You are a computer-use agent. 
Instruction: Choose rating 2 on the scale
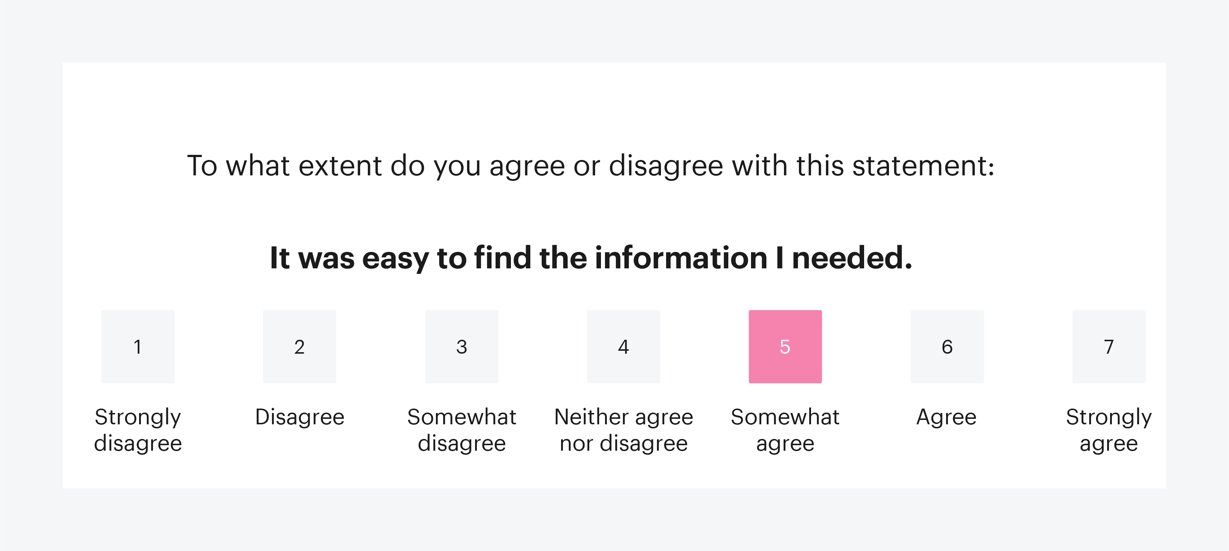(300, 346)
